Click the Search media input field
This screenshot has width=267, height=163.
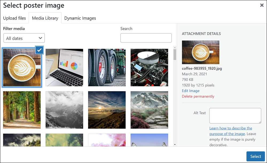(146, 38)
